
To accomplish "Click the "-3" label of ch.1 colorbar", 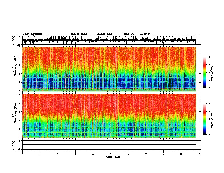I will 209,57.
